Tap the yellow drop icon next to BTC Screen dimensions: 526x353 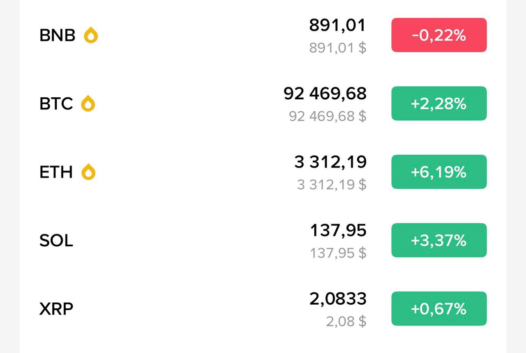pos(88,103)
